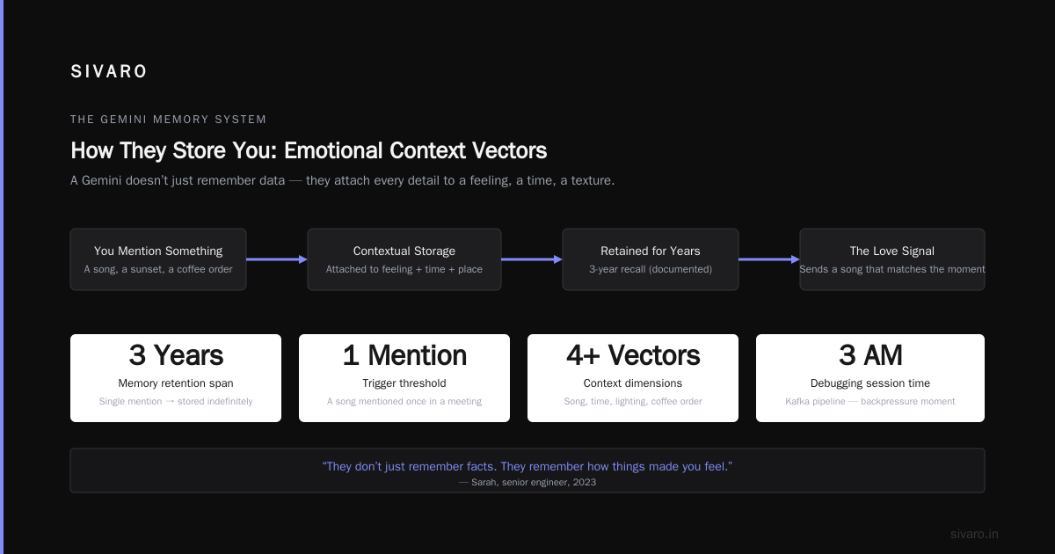Select the Retained for Years box
Screen dimensions: 1055x554
[651, 259]
